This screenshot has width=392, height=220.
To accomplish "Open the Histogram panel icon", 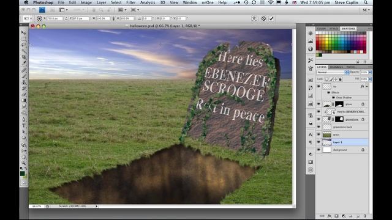I will click(311, 41).
